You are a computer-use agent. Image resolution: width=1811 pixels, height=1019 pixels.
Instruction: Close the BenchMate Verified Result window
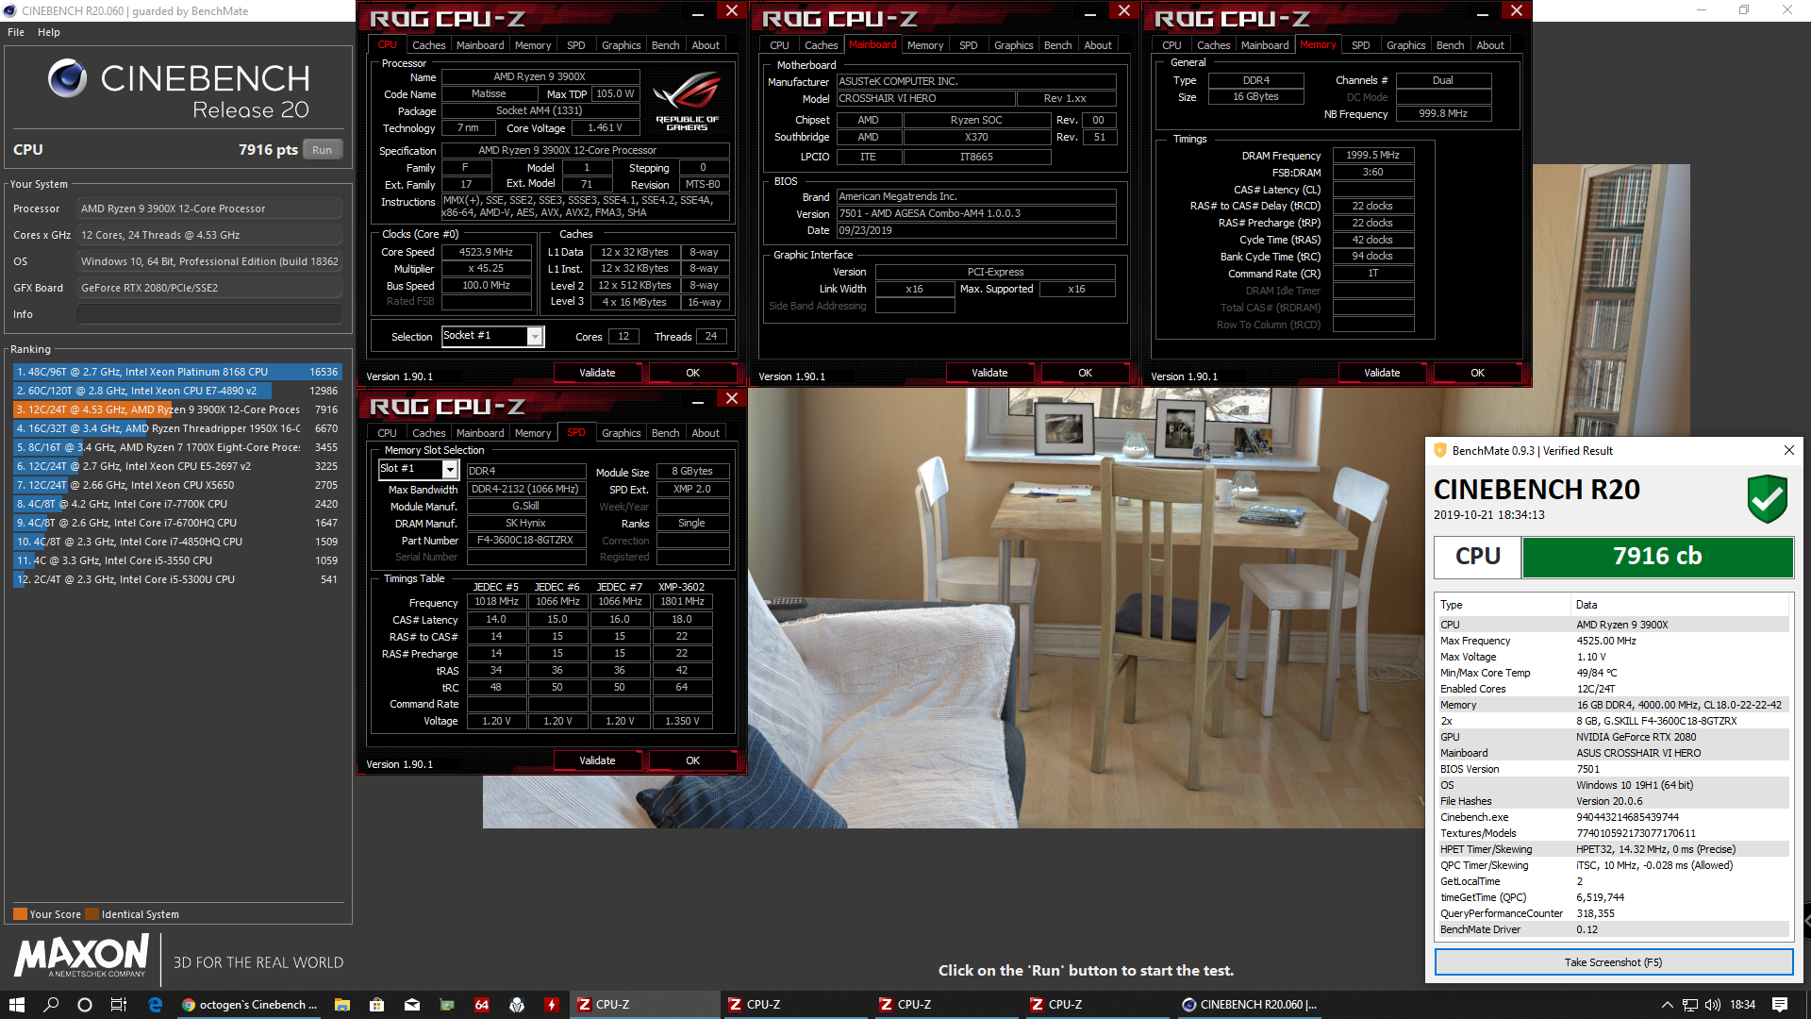(1788, 450)
